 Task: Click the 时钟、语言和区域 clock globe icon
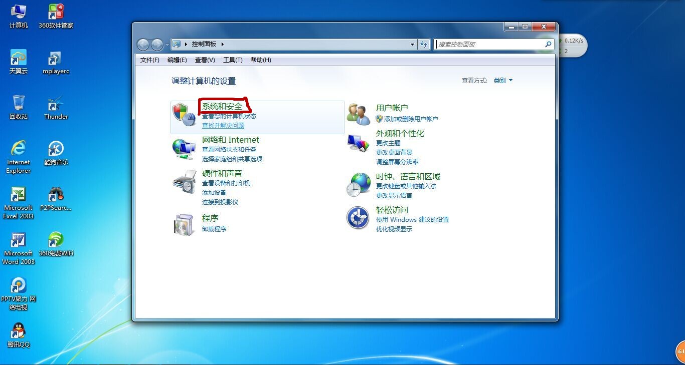[x=358, y=185]
